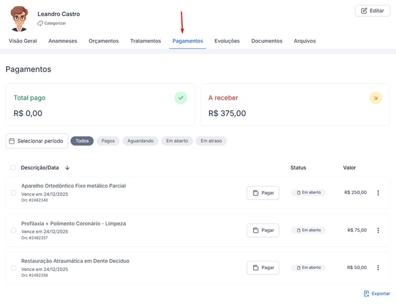The width and height of the screenshot is (396, 304).
Task: Click the Categorizar tag icon
Action: click(x=40, y=24)
